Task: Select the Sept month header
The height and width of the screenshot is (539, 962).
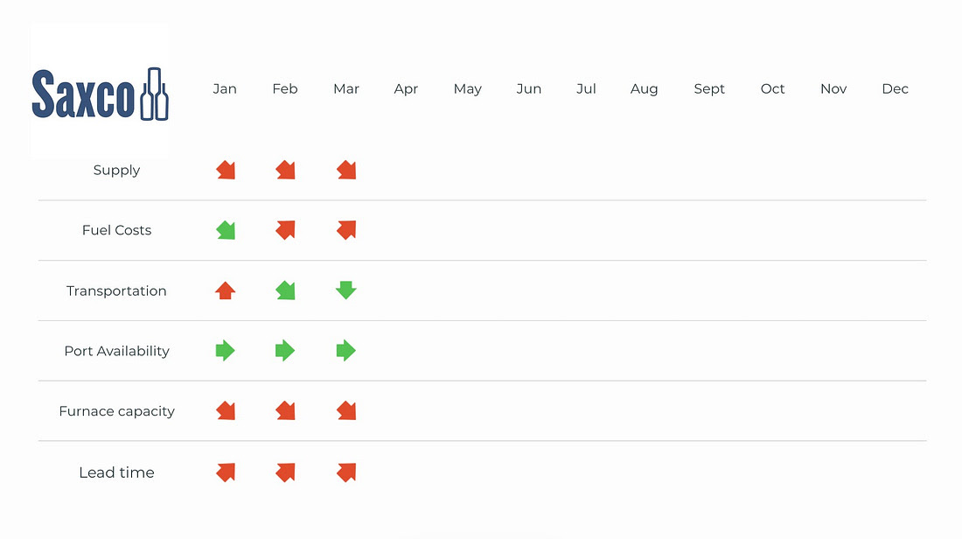Action: click(x=709, y=88)
